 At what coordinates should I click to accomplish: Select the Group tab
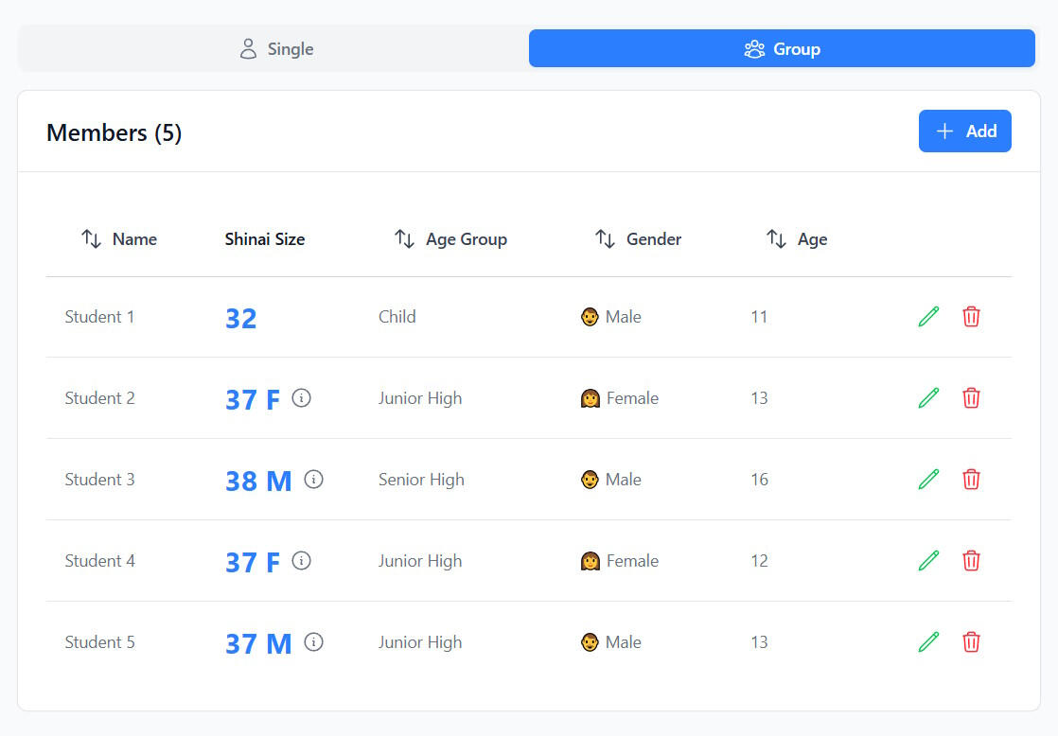(782, 49)
